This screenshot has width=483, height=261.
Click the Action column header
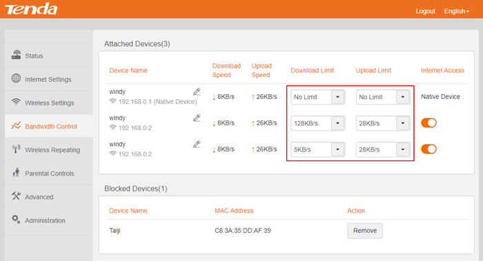(356, 211)
